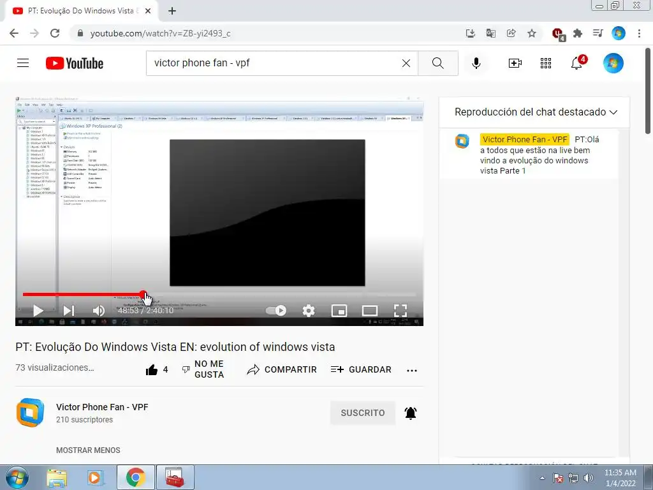Go forward in the browser
Image resolution: width=653 pixels, height=490 pixels.
click(34, 33)
